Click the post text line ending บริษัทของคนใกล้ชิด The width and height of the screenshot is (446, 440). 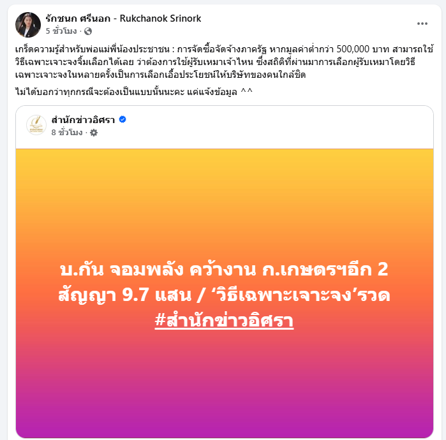click(x=160, y=75)
